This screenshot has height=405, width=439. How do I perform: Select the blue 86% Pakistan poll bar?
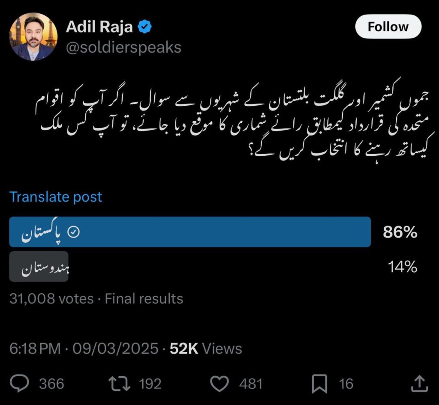[190, 232]
